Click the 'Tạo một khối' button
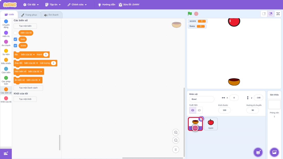This screenshot has width=283, height=159. click(25, 99)
